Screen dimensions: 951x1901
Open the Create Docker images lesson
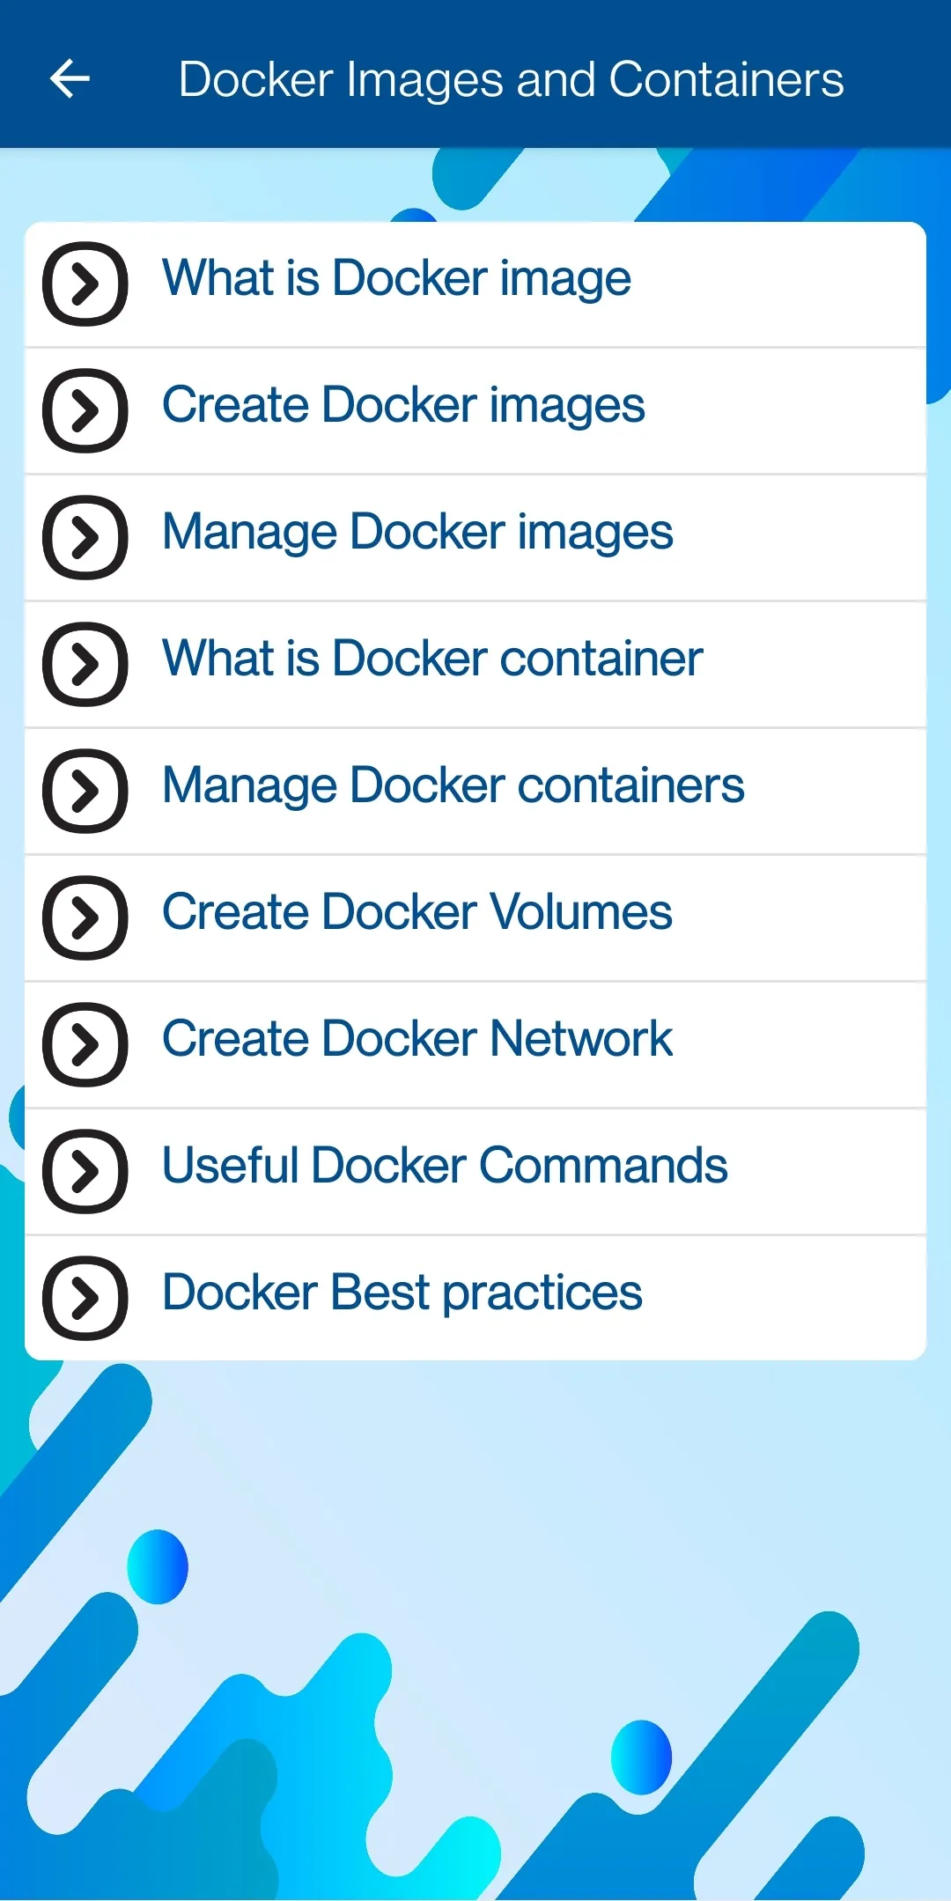(475, 411)
